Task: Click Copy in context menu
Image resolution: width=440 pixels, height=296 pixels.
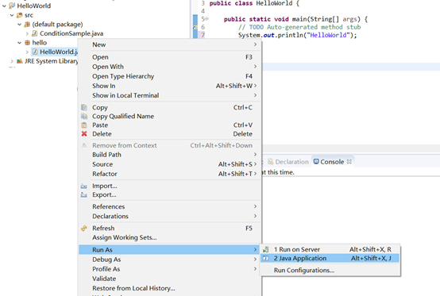Action: pos(169,107)
